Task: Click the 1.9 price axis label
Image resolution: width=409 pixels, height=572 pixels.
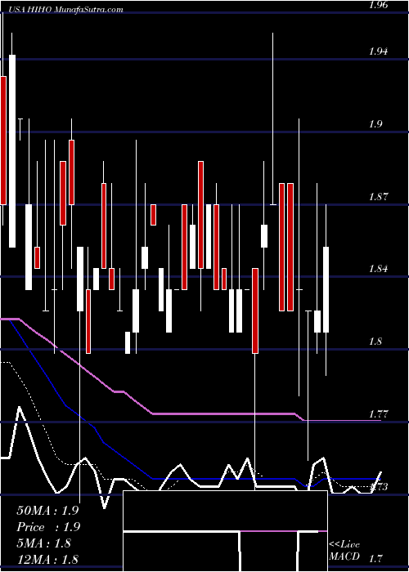Action: click(375, 124)
